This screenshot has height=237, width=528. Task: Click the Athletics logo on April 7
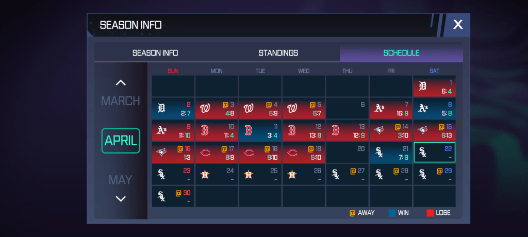[379, 108]
